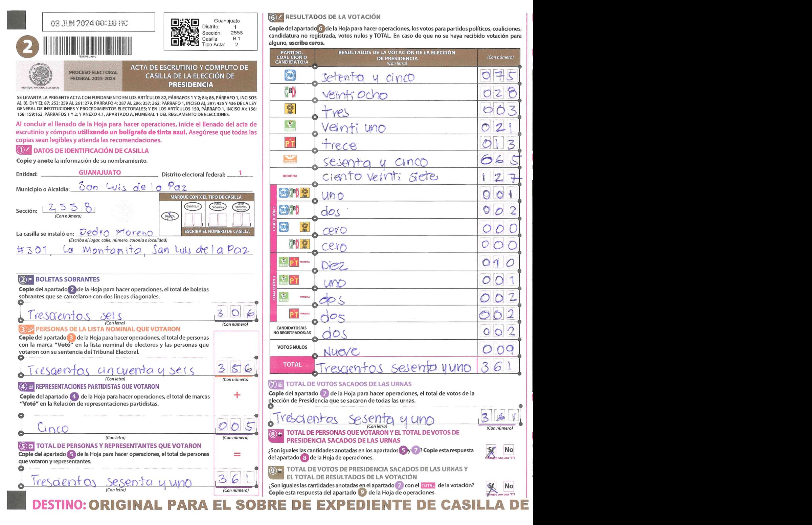Click the 'Nueve' handwritten votos nulos text
The height and width of the screenshot is (525, 812).
(341, 351)
